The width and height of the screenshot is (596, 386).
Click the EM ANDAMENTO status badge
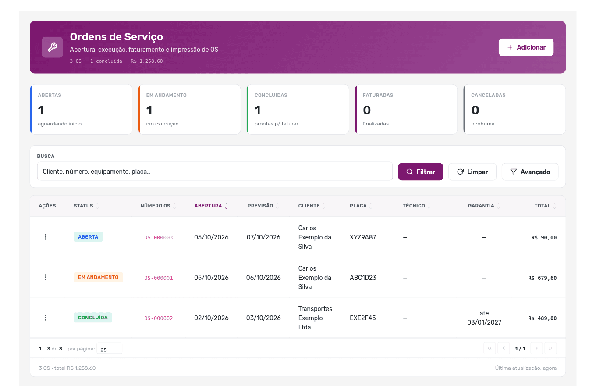pyautogui.click(x=98, y=277)
